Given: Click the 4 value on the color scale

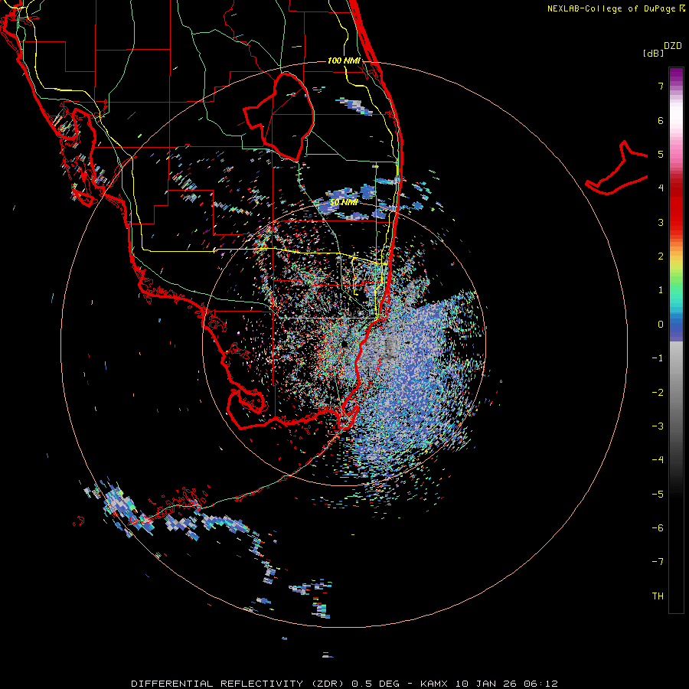Looking at the screenshot, I should tap(661, 188).
